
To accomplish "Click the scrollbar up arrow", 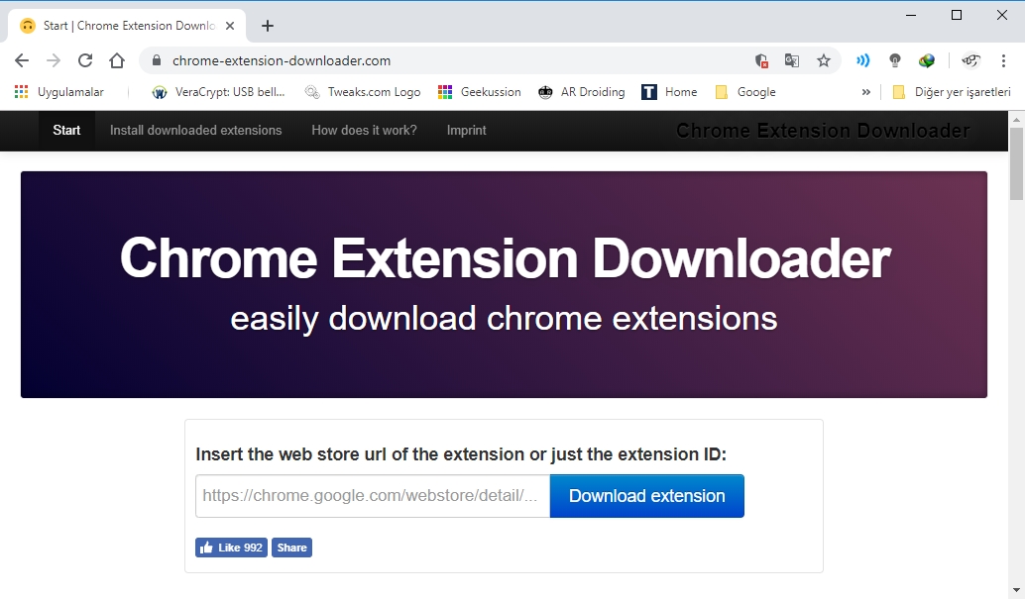I will pos(1016,120).
